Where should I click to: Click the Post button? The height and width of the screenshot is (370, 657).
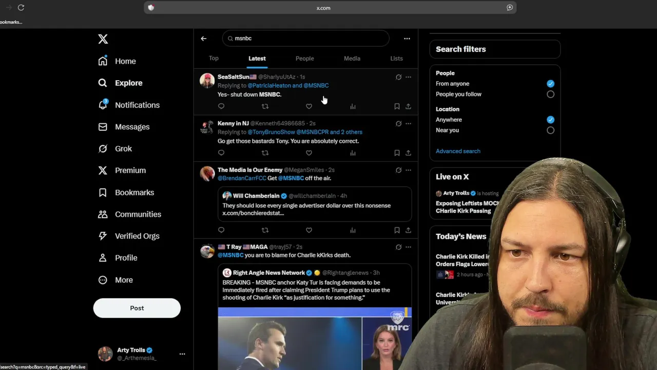click(137, 308)
